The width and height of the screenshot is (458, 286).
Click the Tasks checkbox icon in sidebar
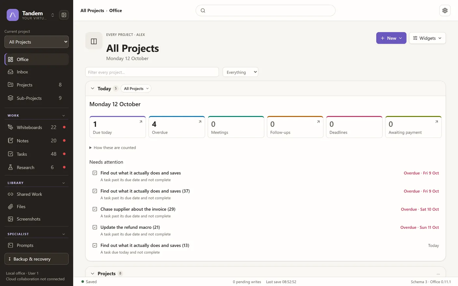click(10, 154)
